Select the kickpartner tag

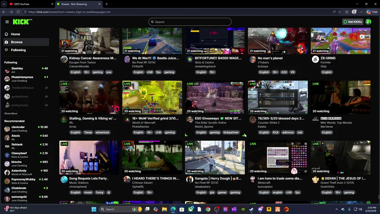coord(231,132)
